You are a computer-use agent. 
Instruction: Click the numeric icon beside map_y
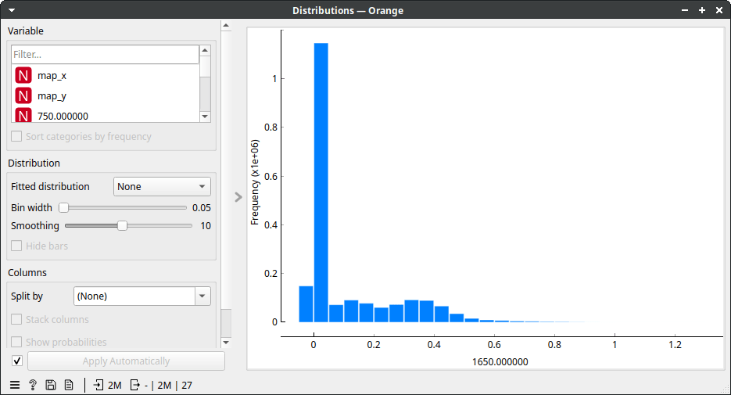coord(23,95)
